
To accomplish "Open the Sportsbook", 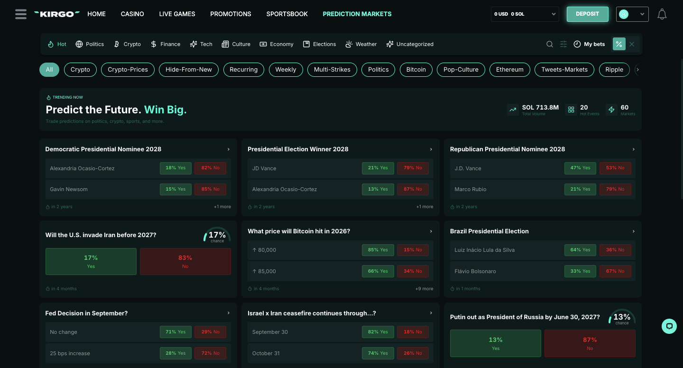I will (287, 14).
